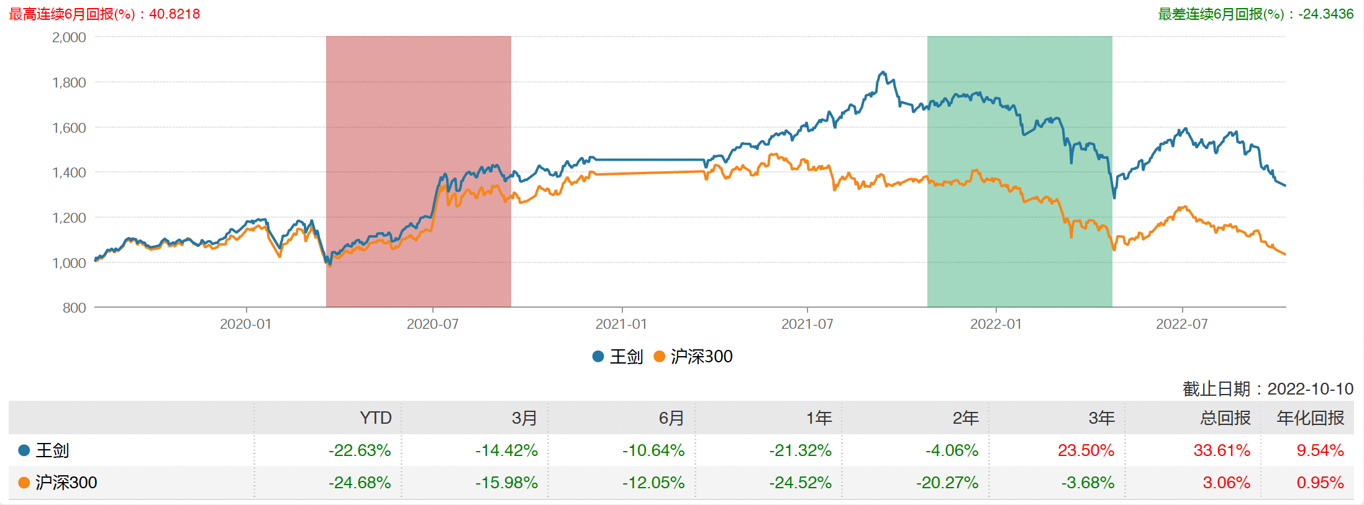Screen dimensions: 1364x505
Task: Click the 3年 column header
Action: point(1101,418)
